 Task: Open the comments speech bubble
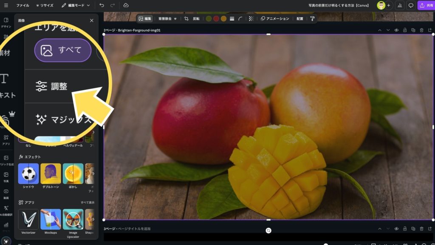(x=411, y=6)
